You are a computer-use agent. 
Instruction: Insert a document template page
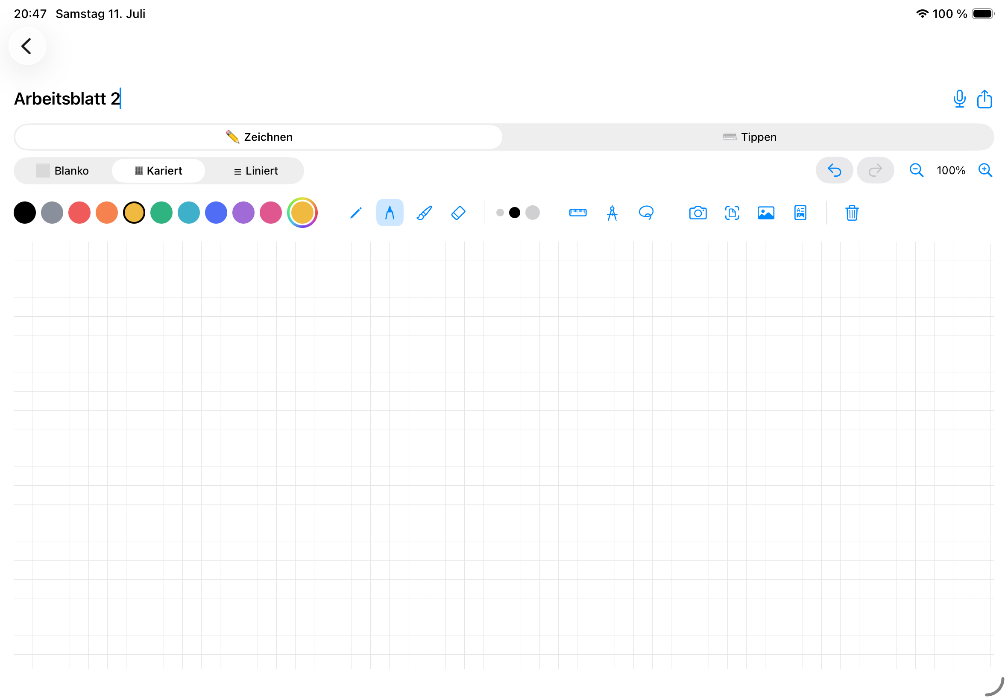(800, 213)
